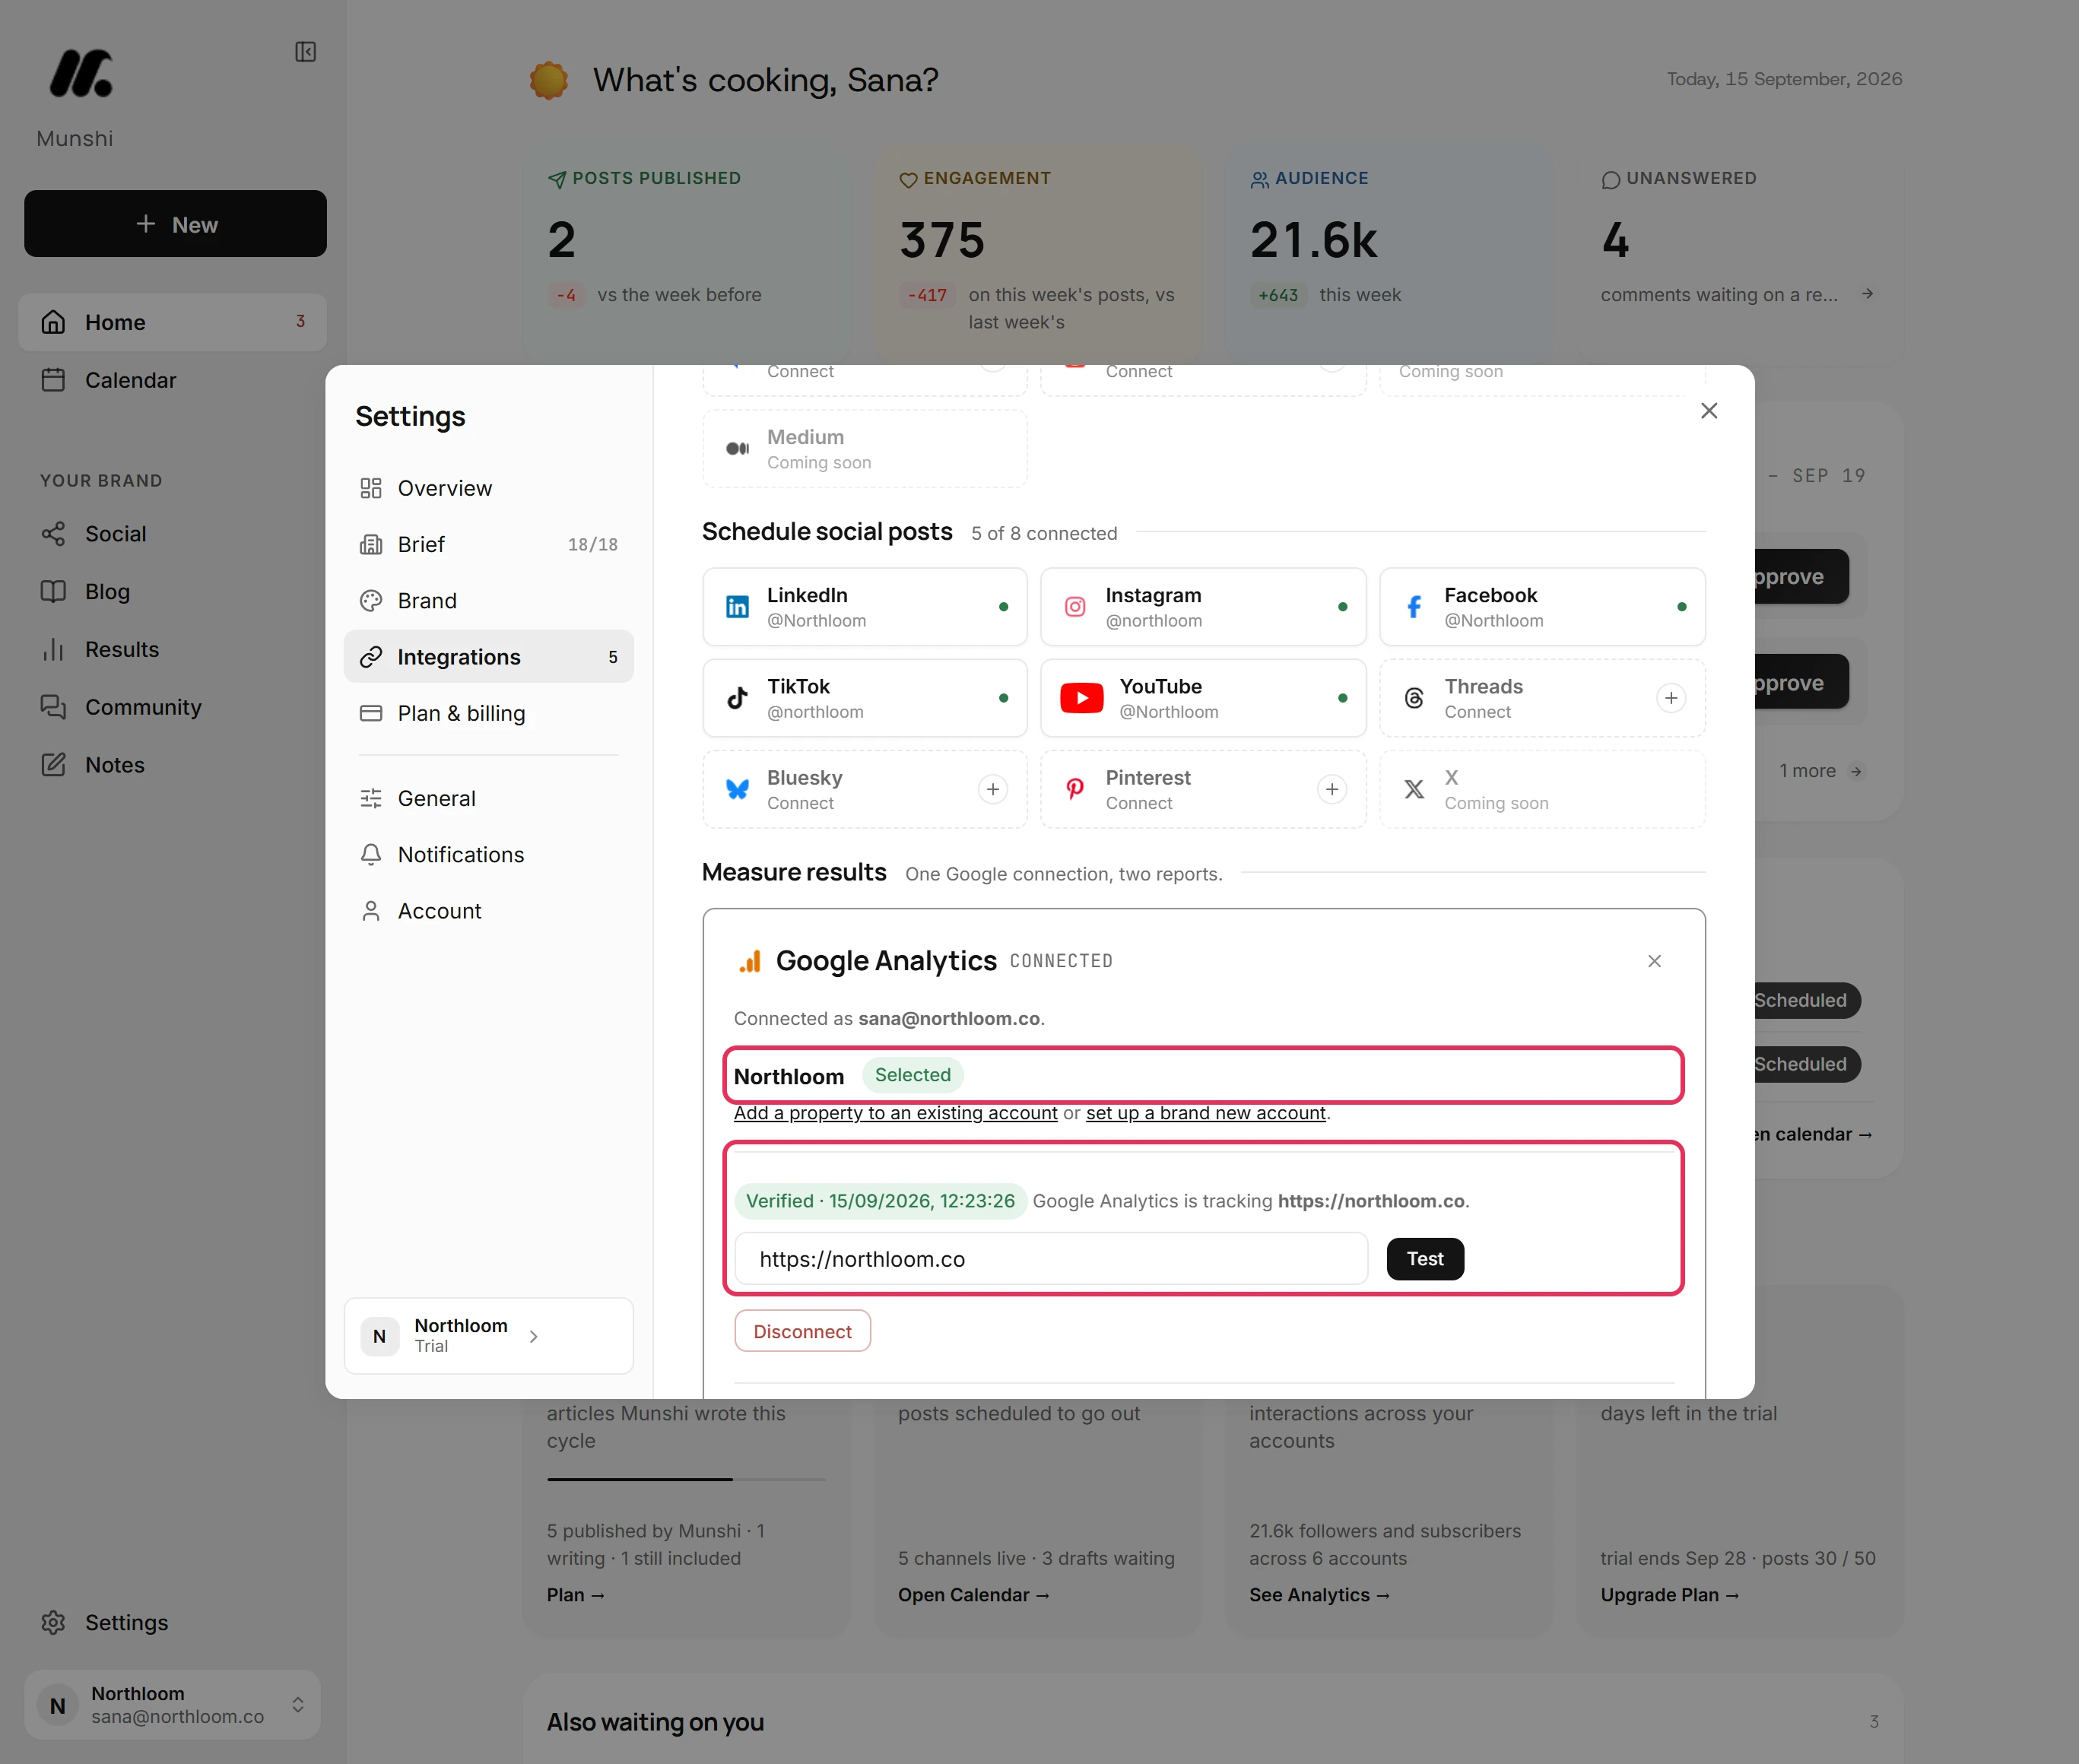Open the Brief settings tab
The image size is (2079, 1764).
pyautogui.click(x=488, y=544)
